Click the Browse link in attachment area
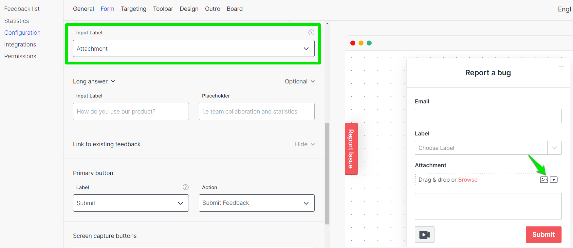 [x=468, y=180]
